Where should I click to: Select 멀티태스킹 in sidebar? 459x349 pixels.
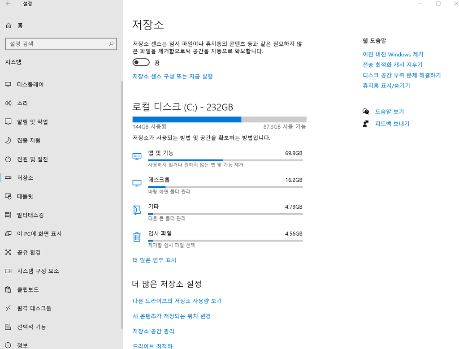click(x=61, y=215)
